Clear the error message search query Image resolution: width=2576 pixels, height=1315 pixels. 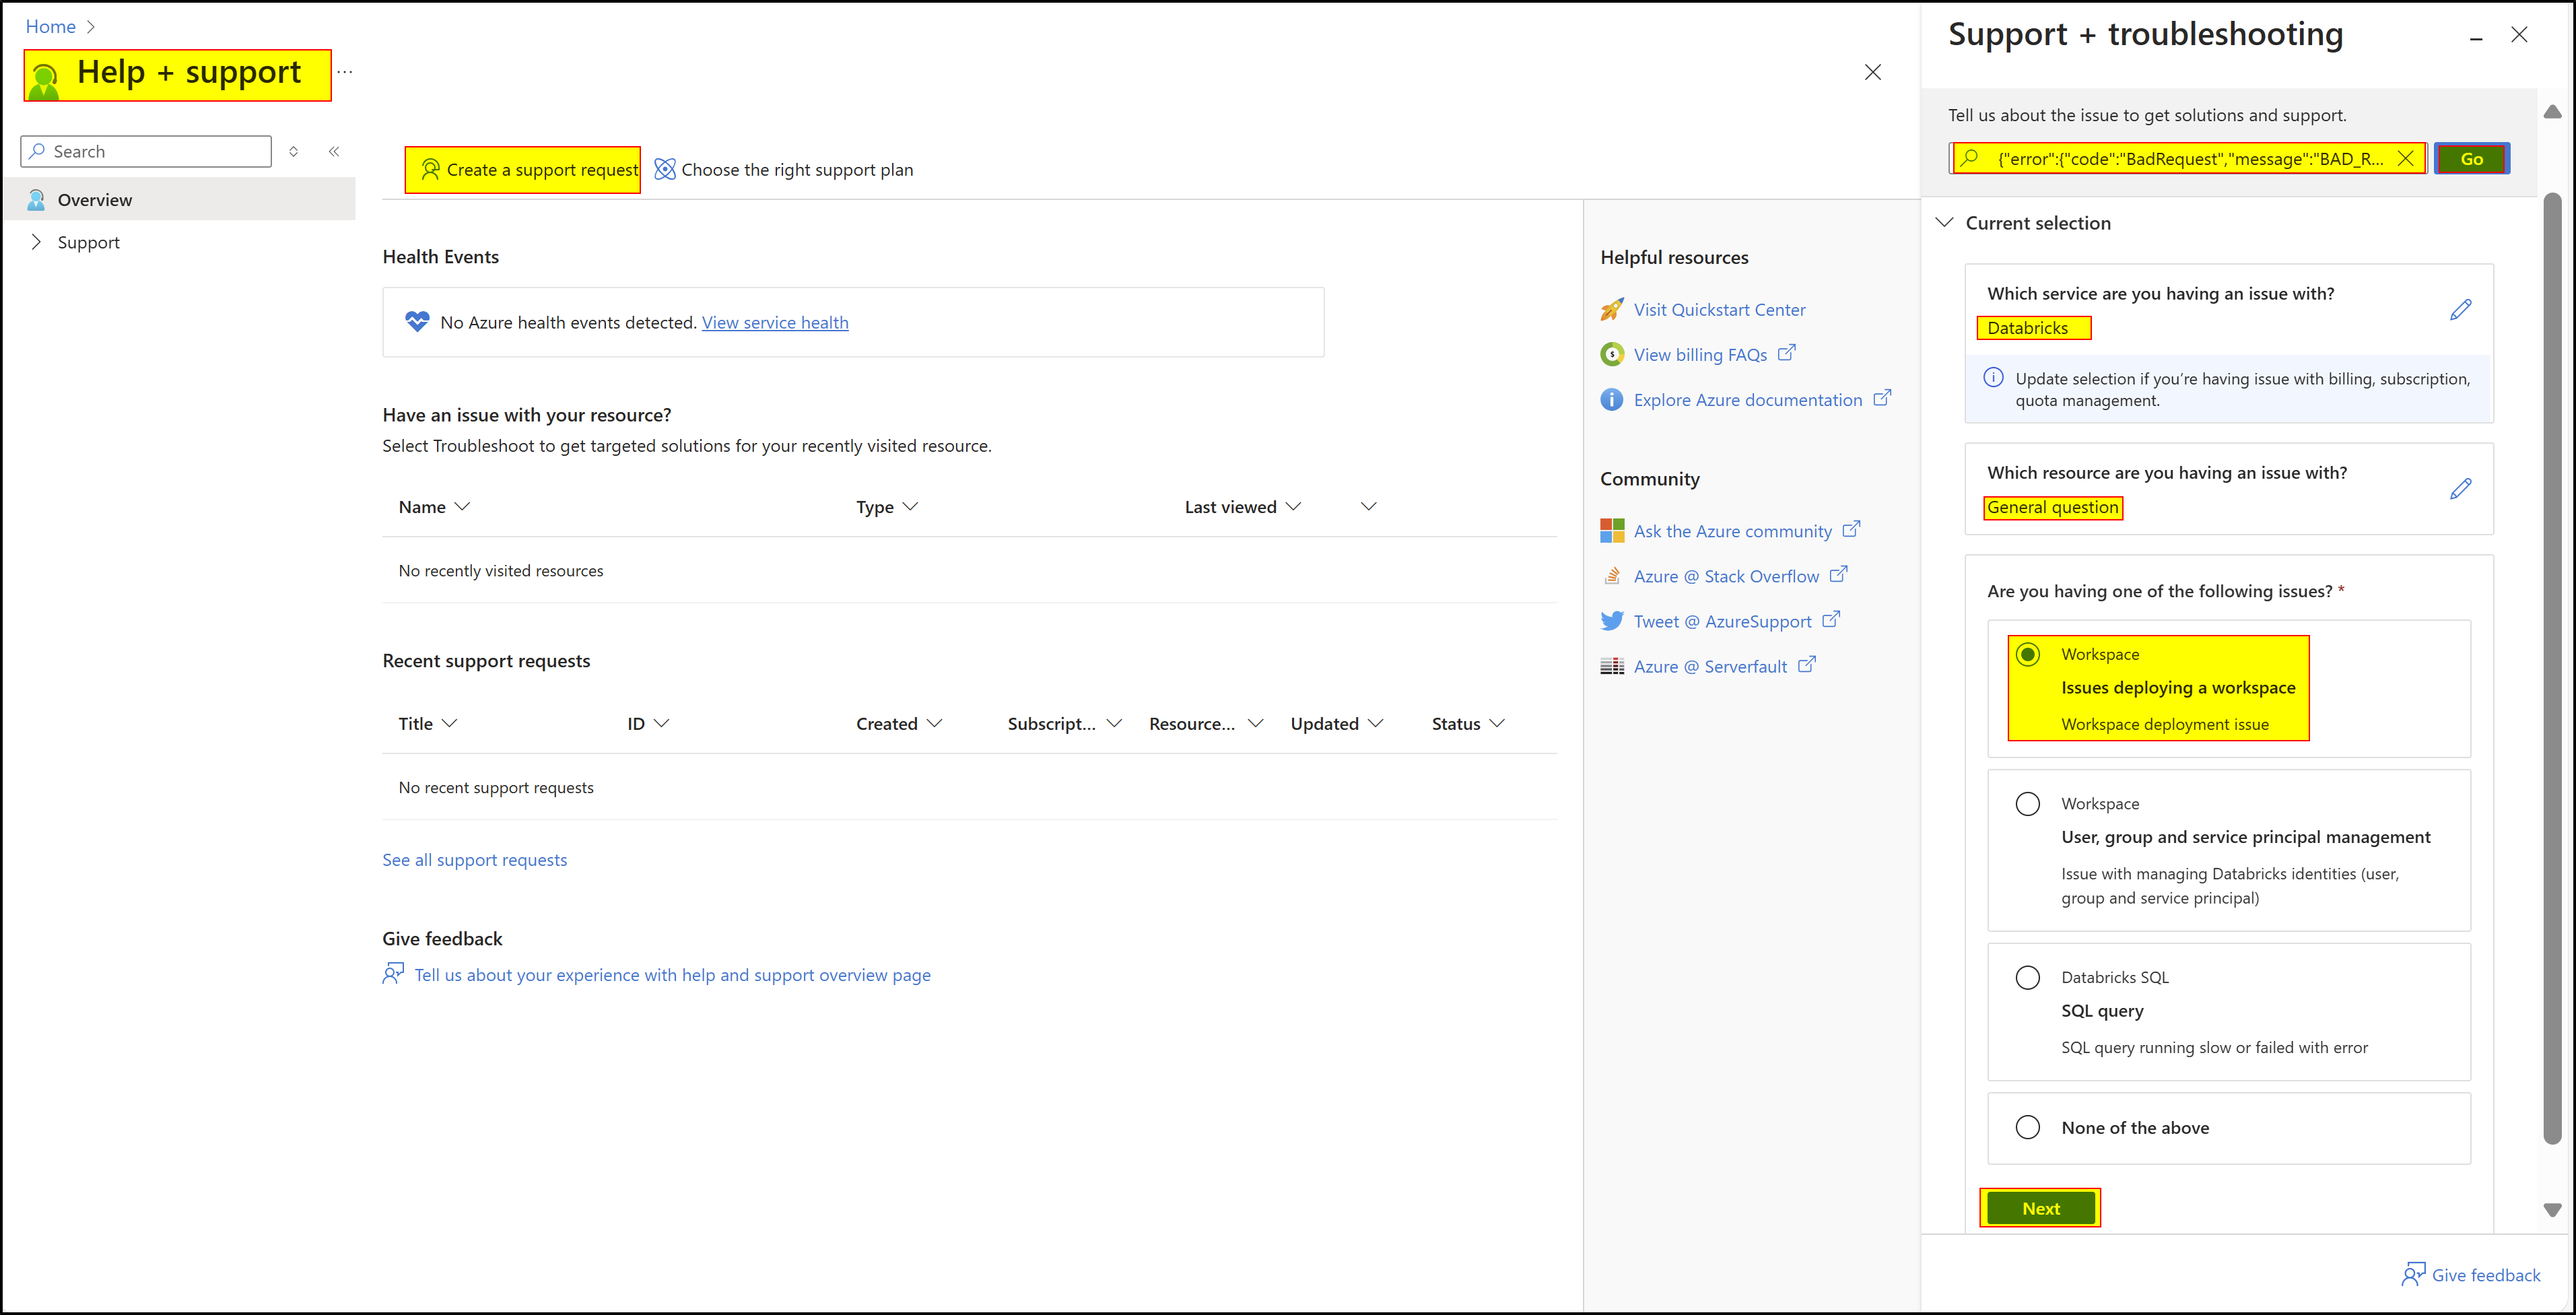tap(2408, 158)
